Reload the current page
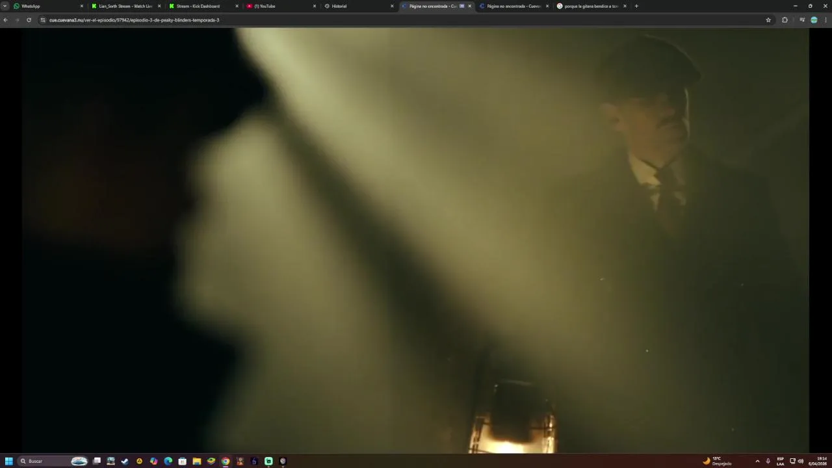 (x=29, y=20)
